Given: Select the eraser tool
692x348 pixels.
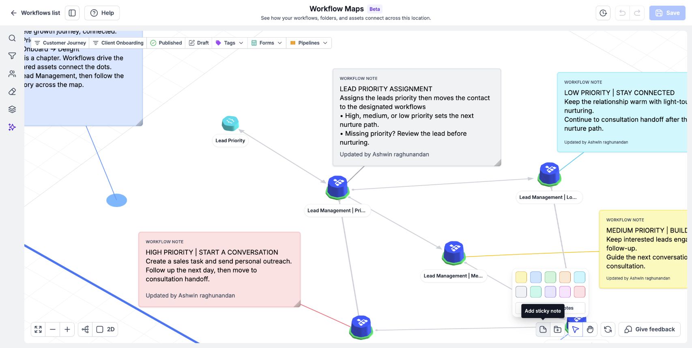Looking at the screenshot, I should tap(12, 92).
